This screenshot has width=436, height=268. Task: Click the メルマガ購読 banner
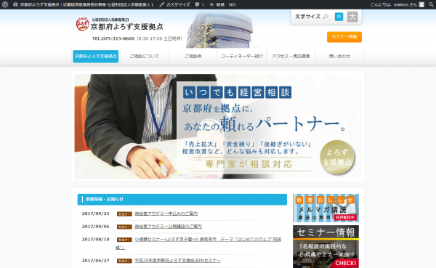326,208
